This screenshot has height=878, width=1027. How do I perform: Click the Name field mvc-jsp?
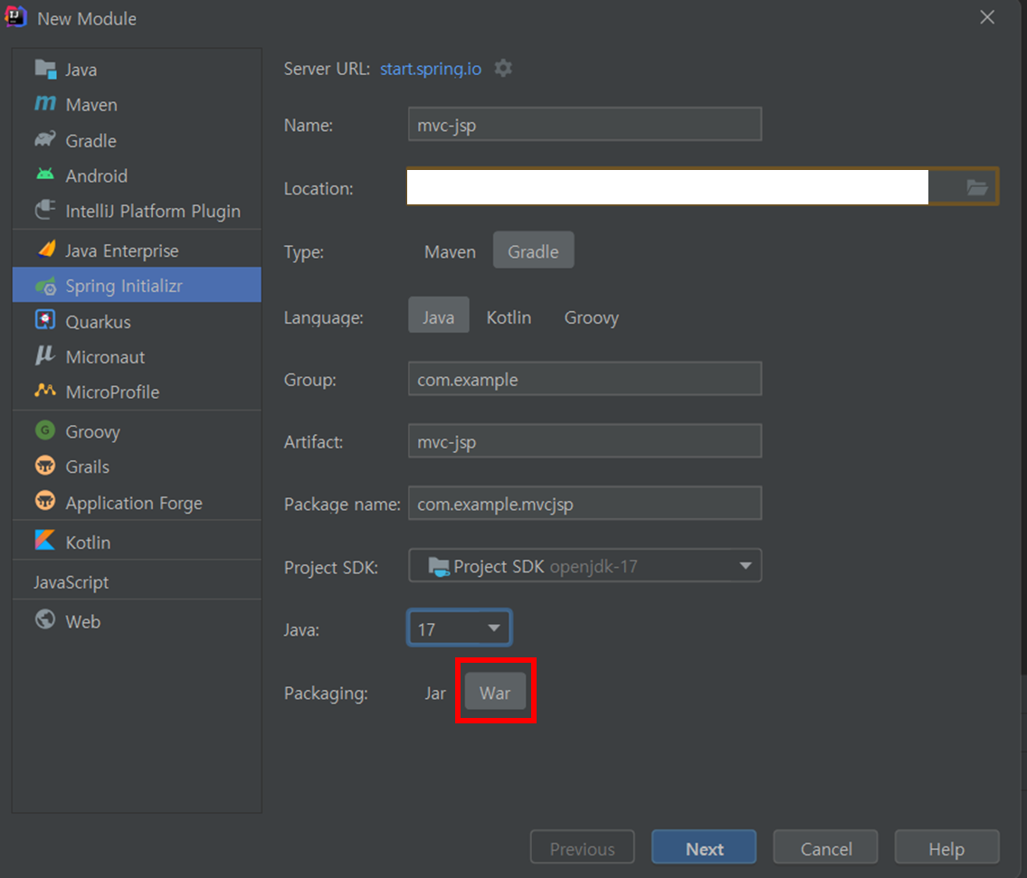pos(585,125)
